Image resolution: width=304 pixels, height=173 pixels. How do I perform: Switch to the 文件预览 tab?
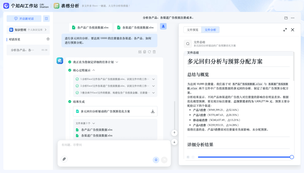tap(193, 30)
